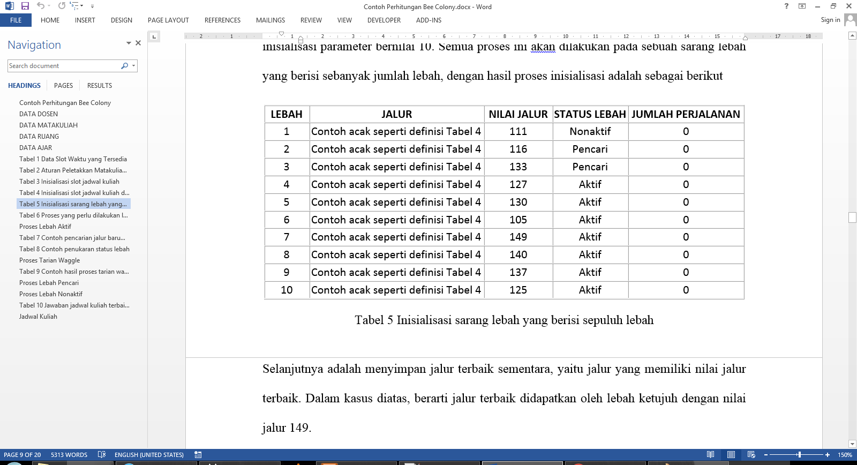Switch to PAGES tab in Navigation pane
This screenshot has height=465, width=857.
pyautogui.click(x=63, y=86)
